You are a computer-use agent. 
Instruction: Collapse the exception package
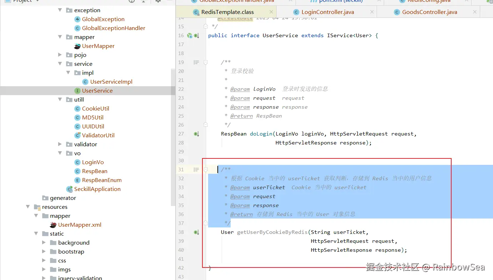60,10
